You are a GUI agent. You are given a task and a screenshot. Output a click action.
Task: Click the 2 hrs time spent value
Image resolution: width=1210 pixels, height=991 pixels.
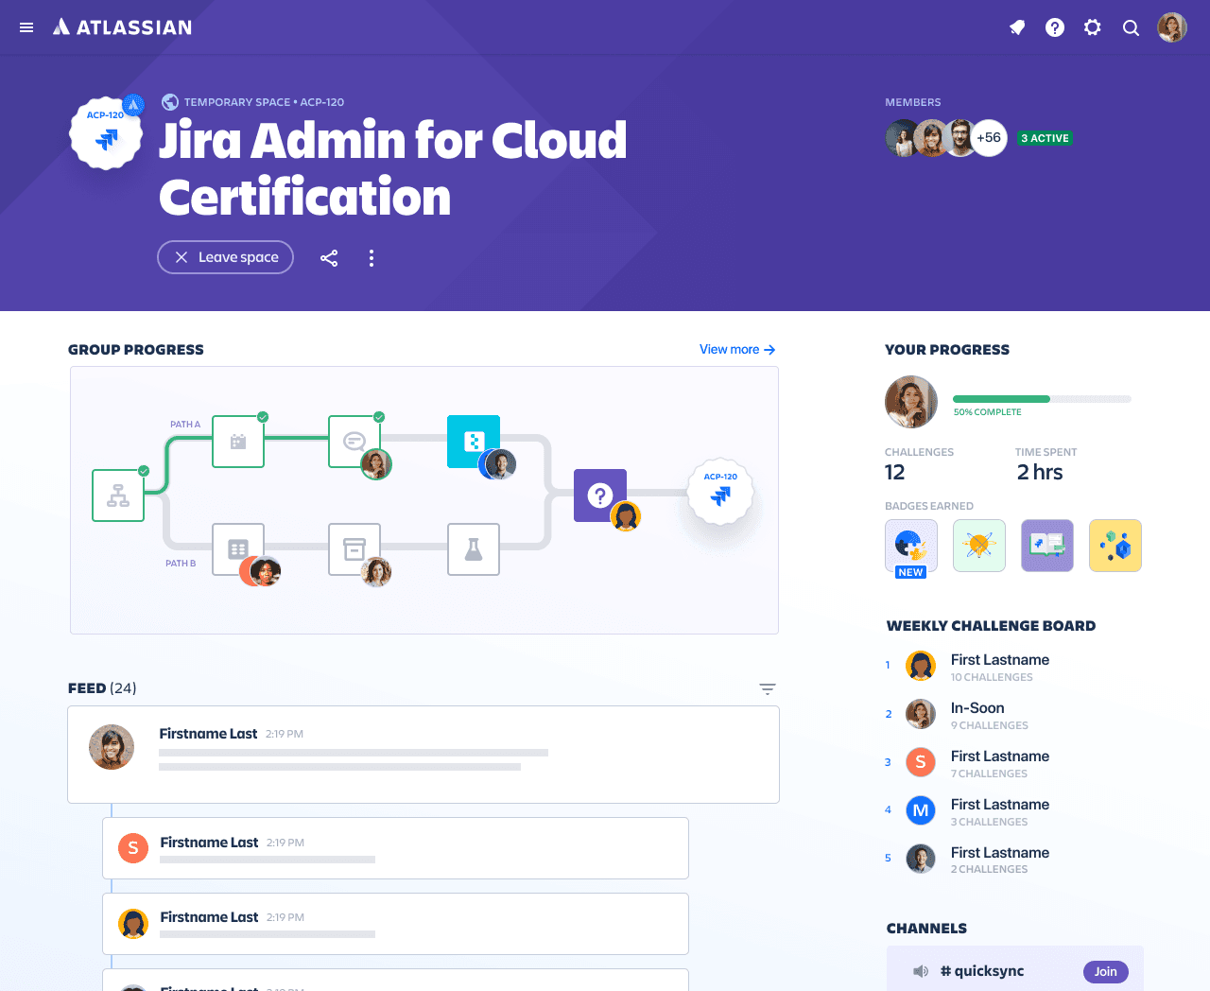tap(1040, 473)
